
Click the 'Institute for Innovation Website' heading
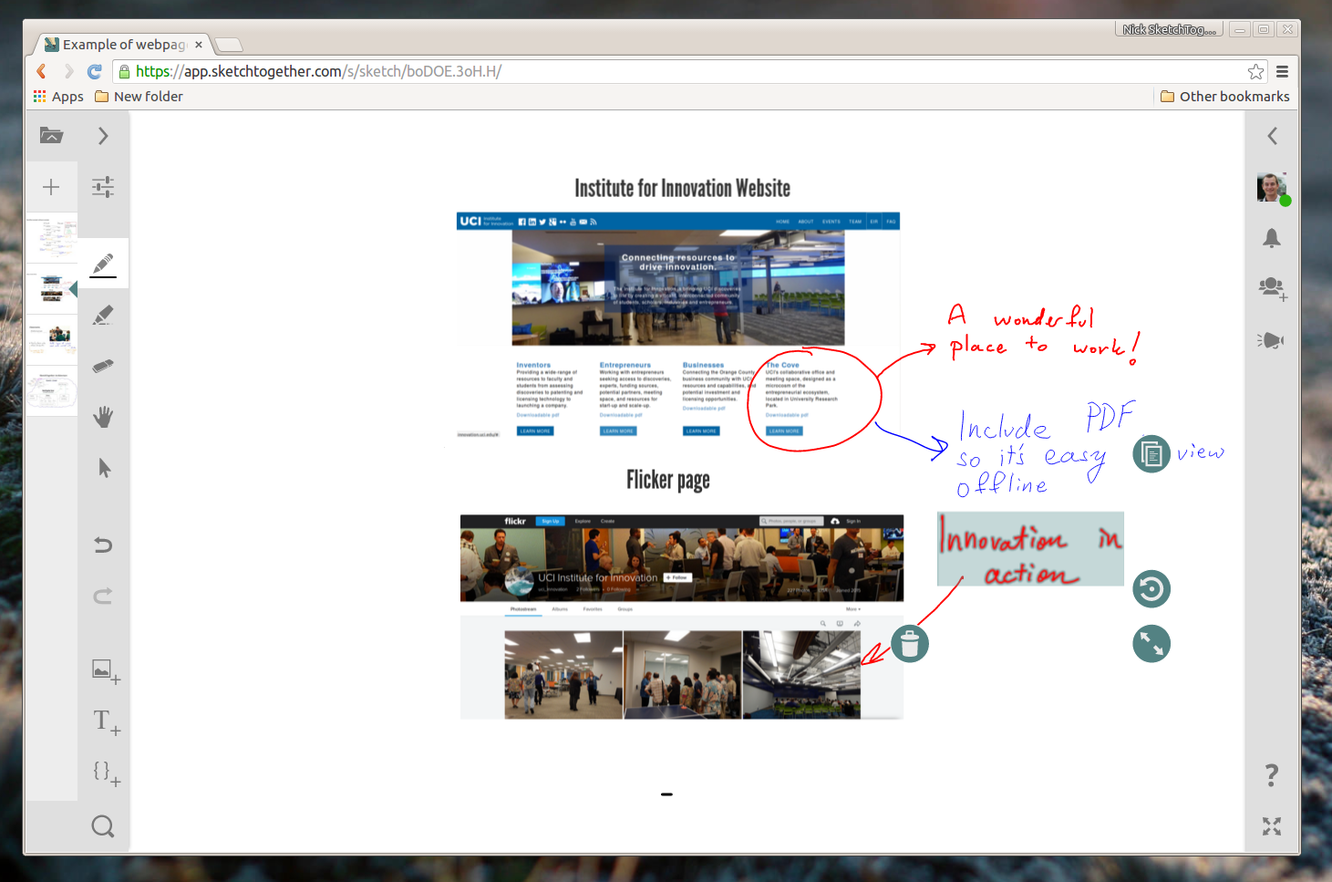(682, 188)
